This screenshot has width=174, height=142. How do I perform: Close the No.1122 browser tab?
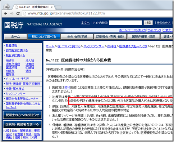[51, 7]
